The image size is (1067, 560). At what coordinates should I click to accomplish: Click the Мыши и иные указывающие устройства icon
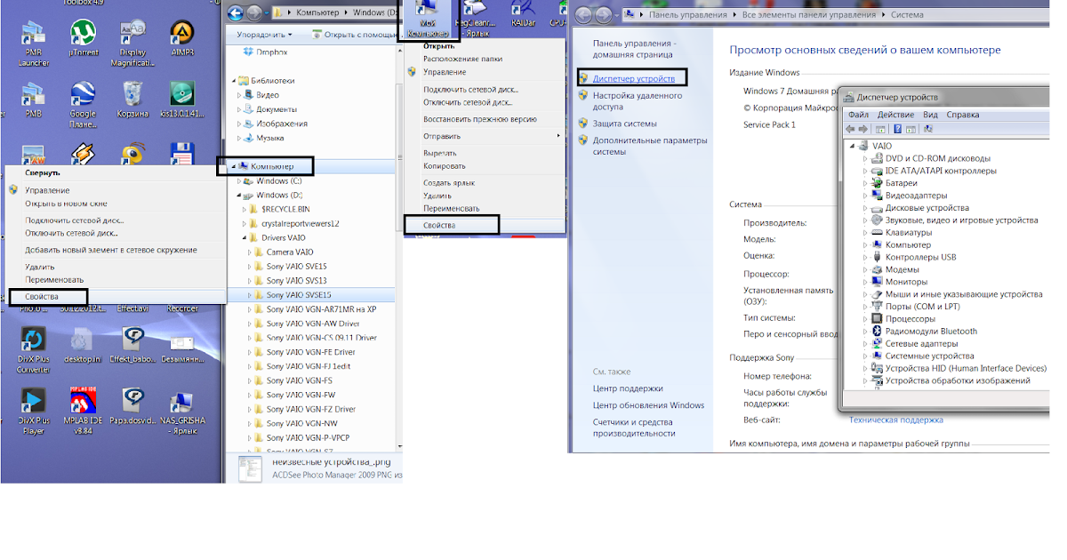coord(878,294)
